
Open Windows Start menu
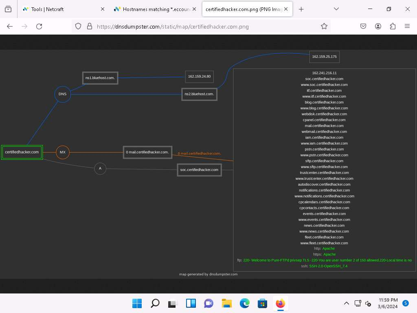pyautogui.click(x=137, y=303)
